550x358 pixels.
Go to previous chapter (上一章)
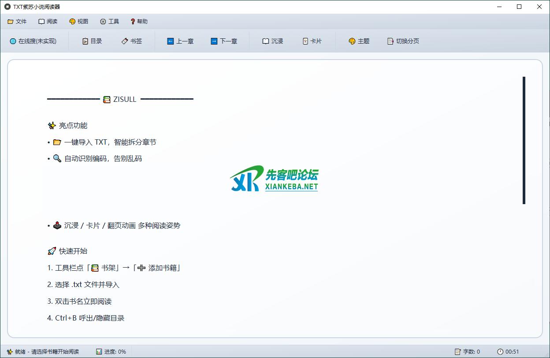180,41
